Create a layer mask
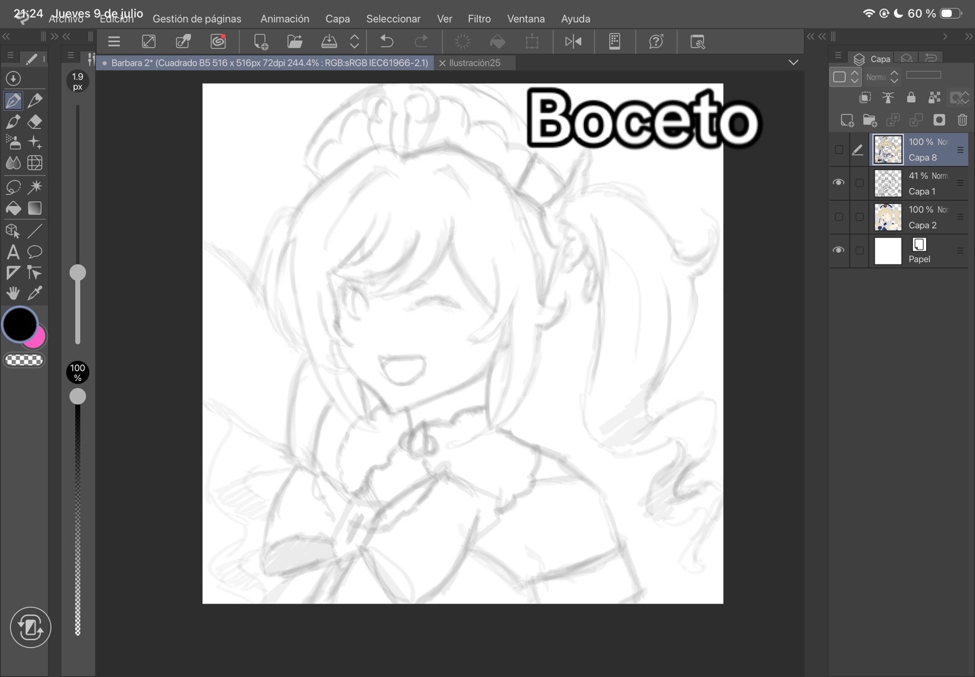 tap(939, 120)
